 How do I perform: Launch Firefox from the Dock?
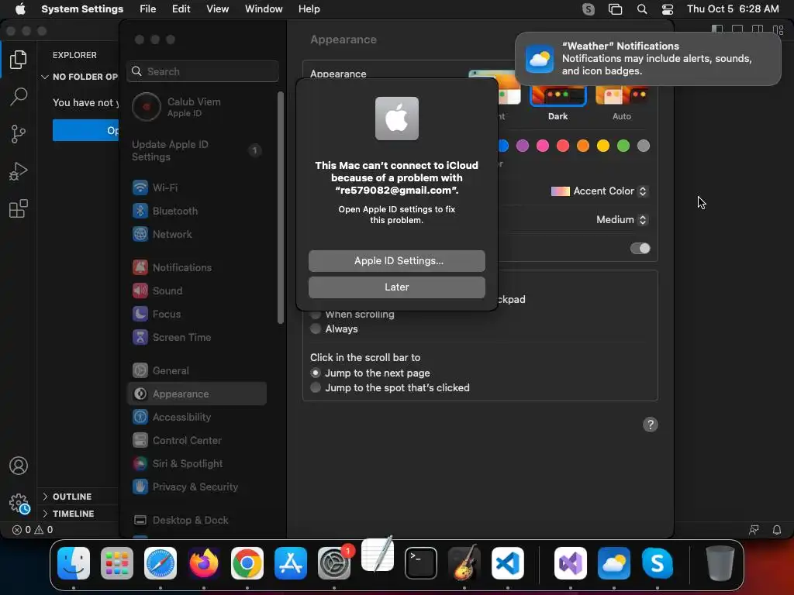click(x=204, y=563)
